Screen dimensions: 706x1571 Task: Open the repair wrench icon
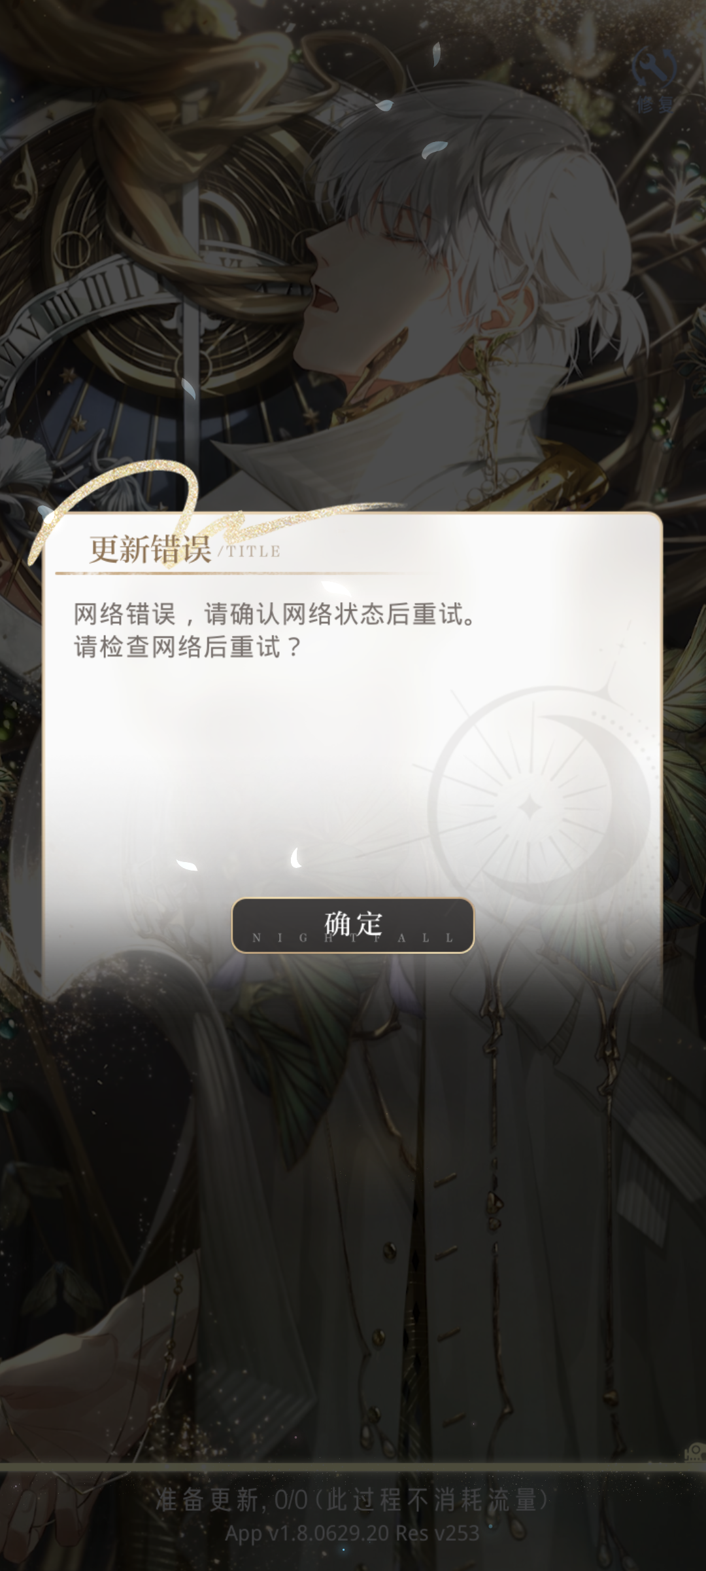[654, 66]
